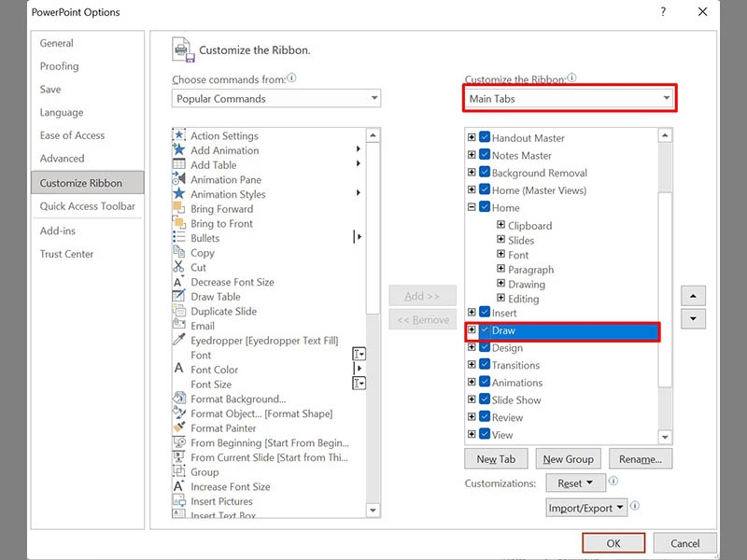This screenshot has width=747, height=560.
Task: Uncheck the Handout Master checkbox
Action: (x=485, y=137)
